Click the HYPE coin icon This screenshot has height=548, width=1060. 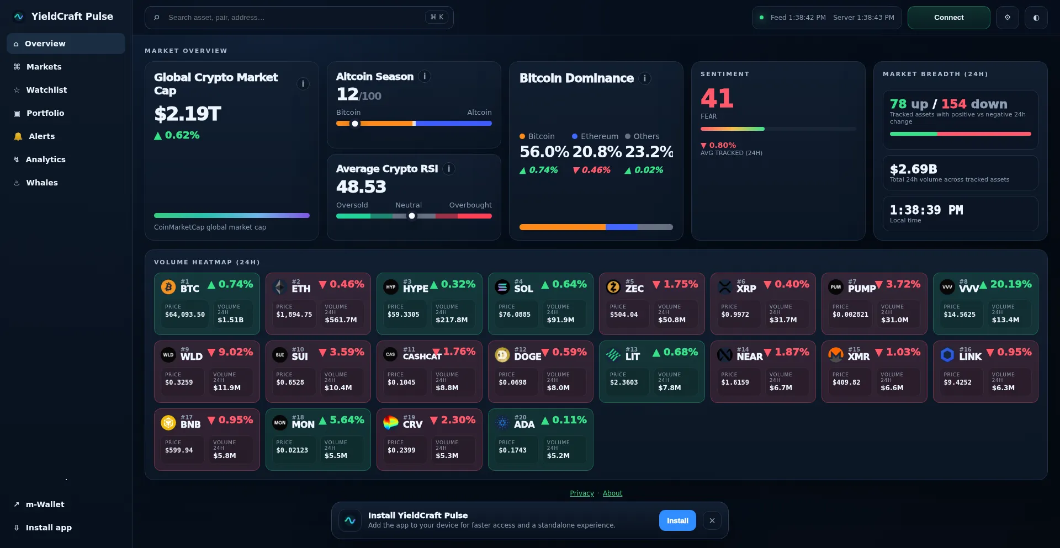(391, 286)
